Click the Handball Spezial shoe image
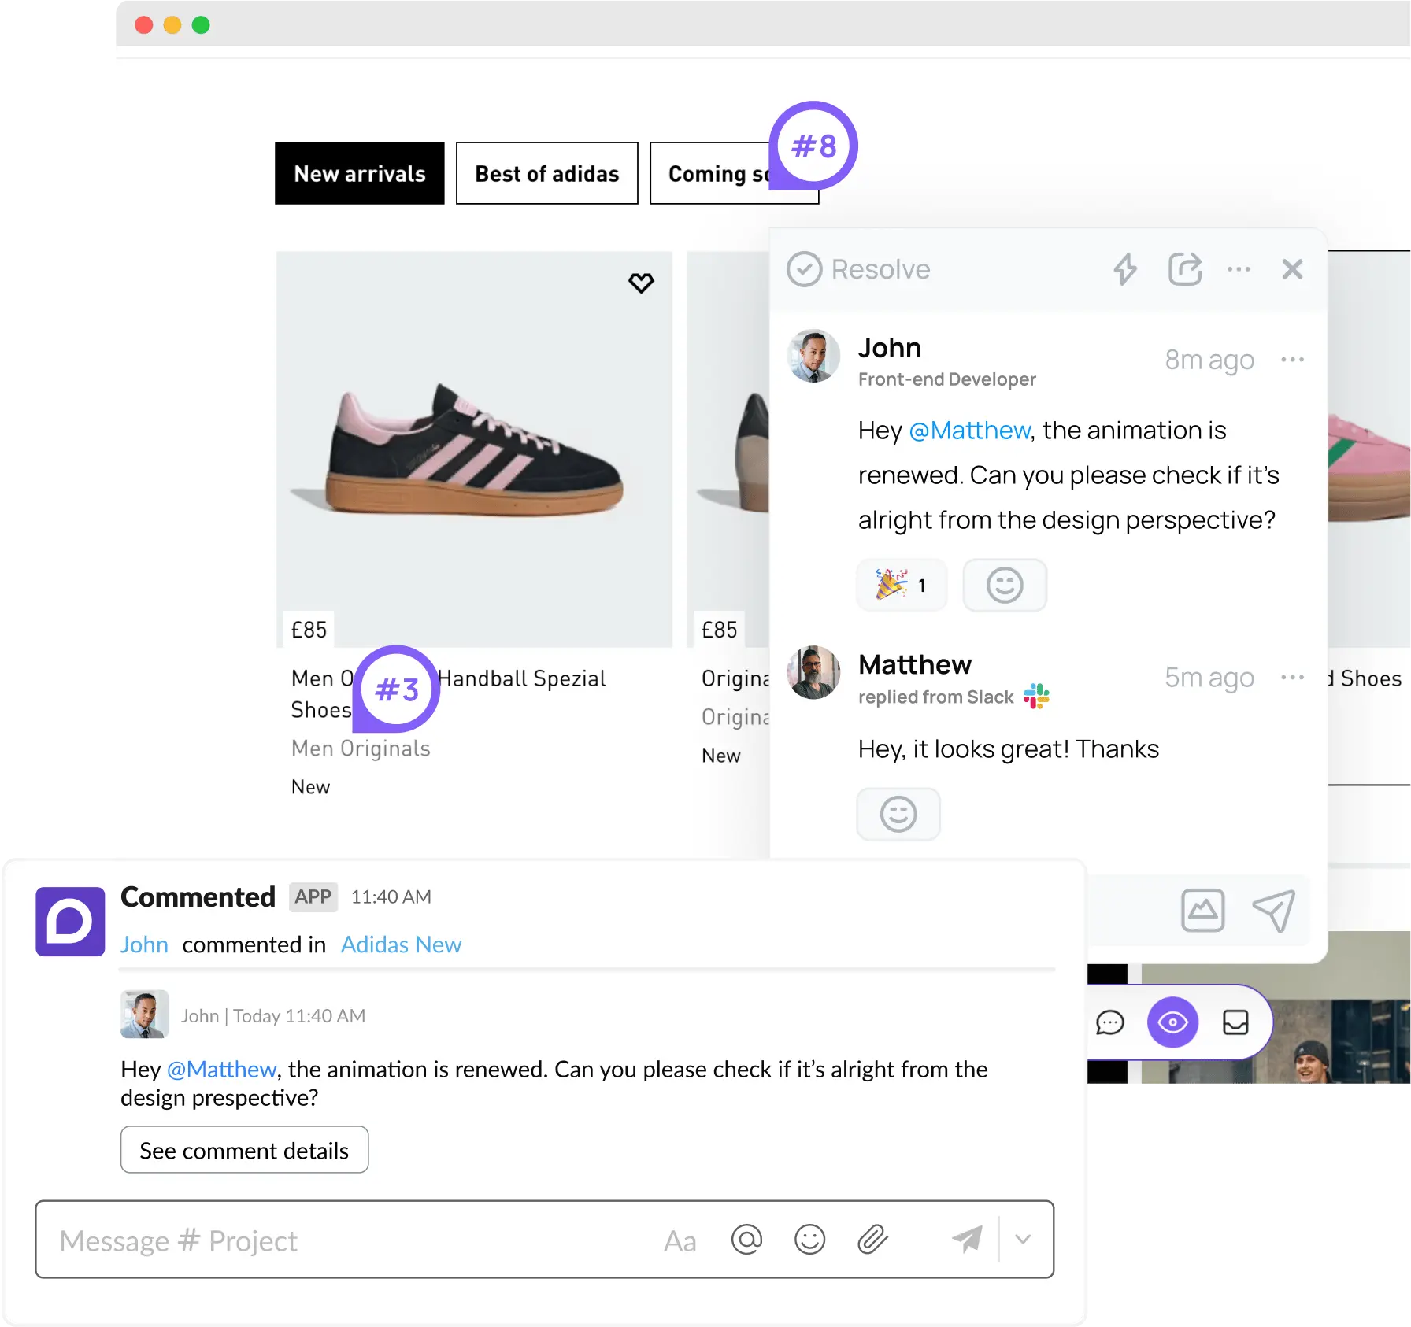The height and width of the screenshot is (1327, 1411). point(475,449)
